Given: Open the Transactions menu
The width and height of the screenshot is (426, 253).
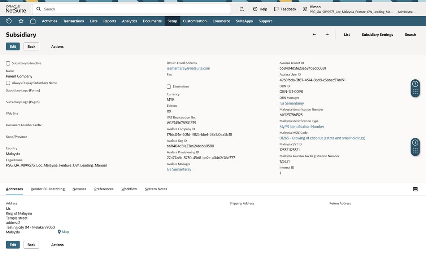Looking at the screenshot, I should (x=73, y=21).
